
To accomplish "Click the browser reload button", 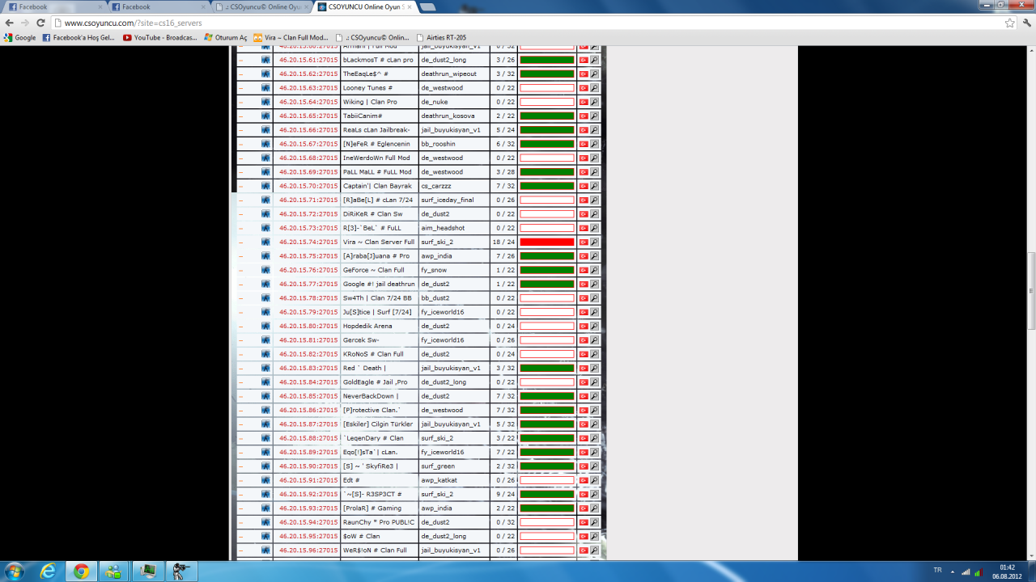I will click(40, 23).
